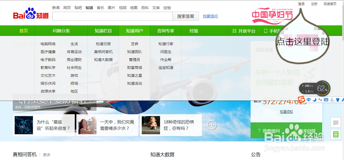344x160 pixels.
Task: Open the 音乐 top navigation link
Action: (x=101, y=8)
